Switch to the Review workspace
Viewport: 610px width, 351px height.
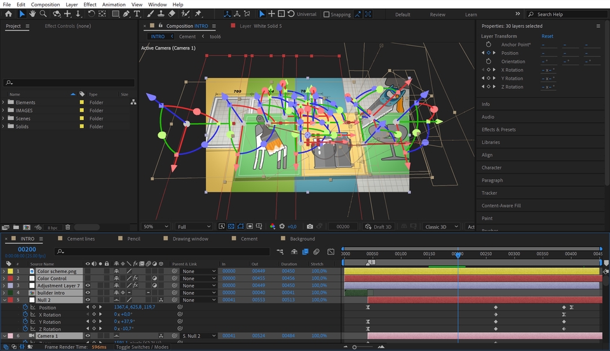pyautogui.click(x=437, y=15)
